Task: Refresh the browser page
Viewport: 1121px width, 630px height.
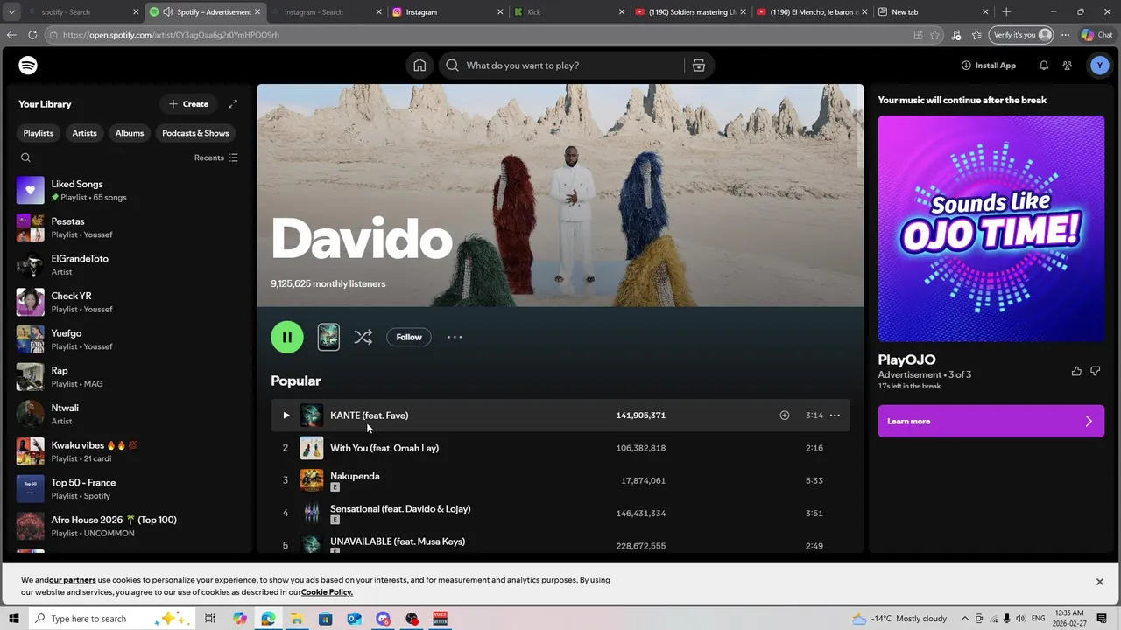Action: pos(32,35)
